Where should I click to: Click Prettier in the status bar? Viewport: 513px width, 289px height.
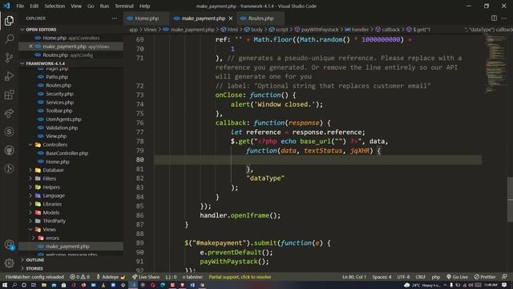[486, 277]
